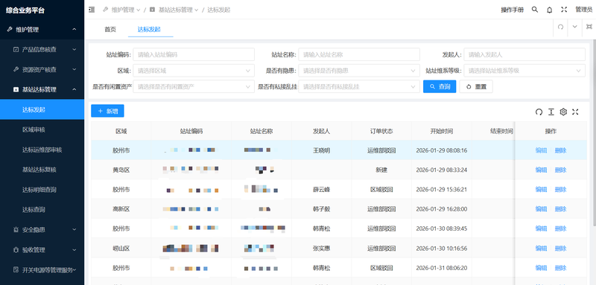The width and height of the screenshot is (596, 285).
Task: Collapse sidebar with the menu fold icon
Action: click(x=92, y=10)
